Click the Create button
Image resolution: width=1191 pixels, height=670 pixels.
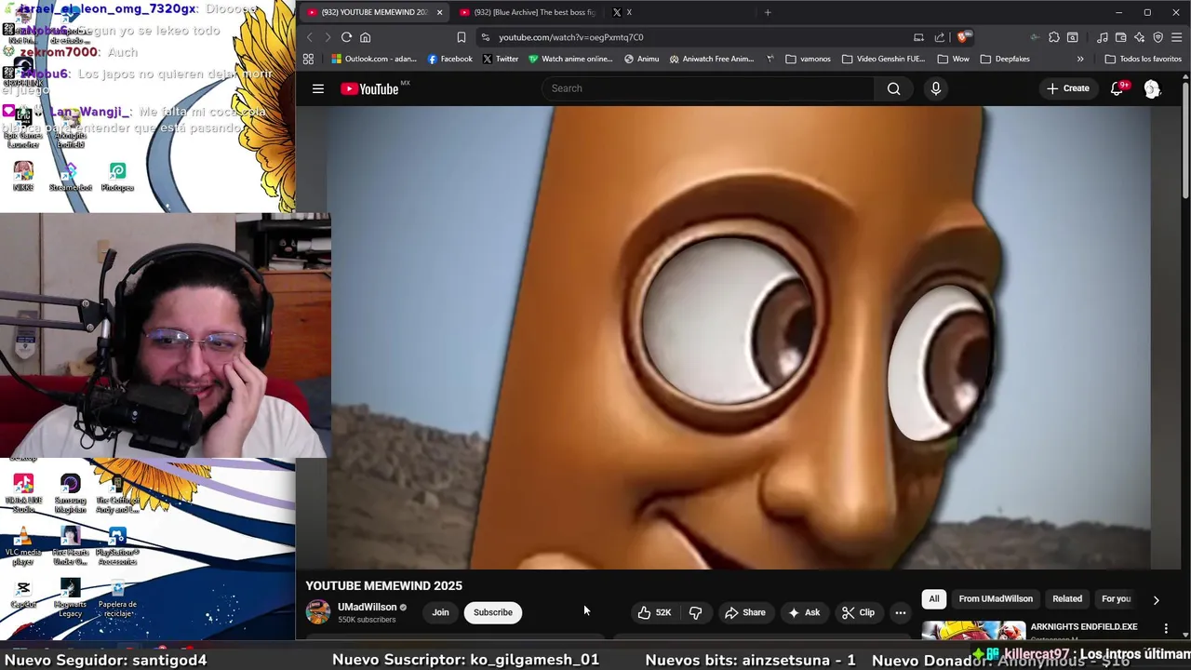pyautogui.click(x=1067, y=88)
